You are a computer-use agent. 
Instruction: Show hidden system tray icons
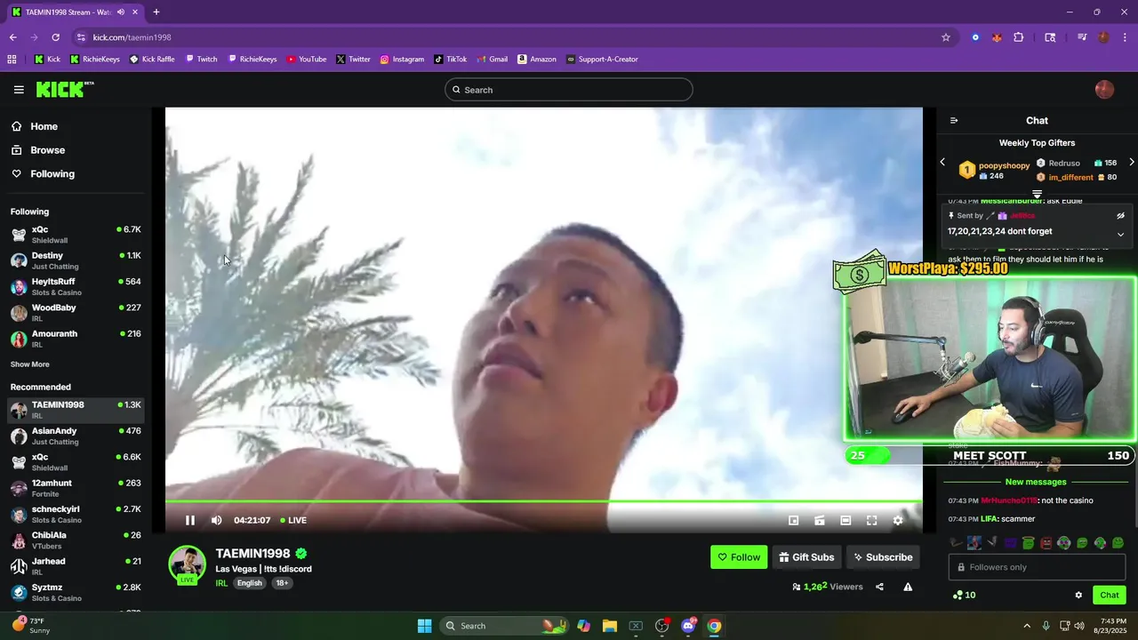(1027, 626)
